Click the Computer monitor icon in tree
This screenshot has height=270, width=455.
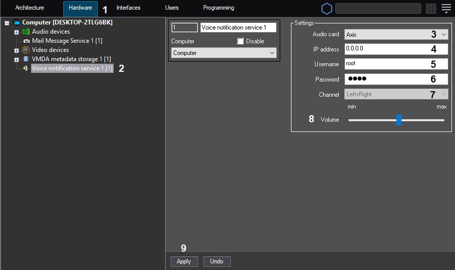coord(16,22)
